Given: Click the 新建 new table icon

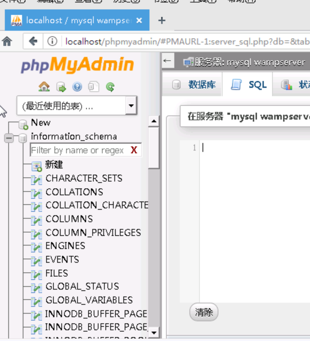Looking at the screenshot, I should pos(37,166).
